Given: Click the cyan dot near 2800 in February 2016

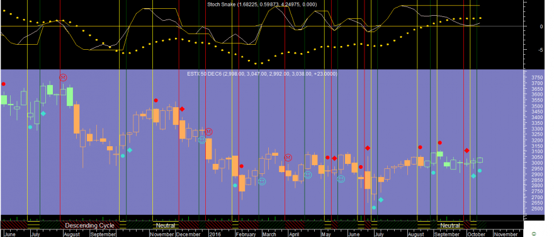Looking at the screenshot, I should (235, 185).
